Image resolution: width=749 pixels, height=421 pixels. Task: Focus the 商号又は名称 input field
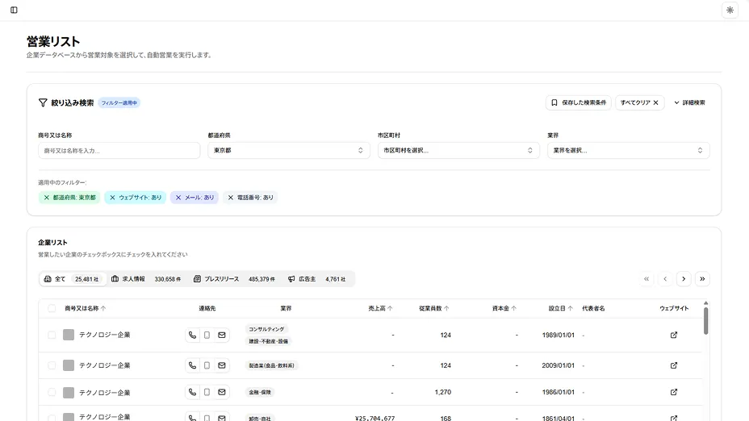(x=119, y=150)
